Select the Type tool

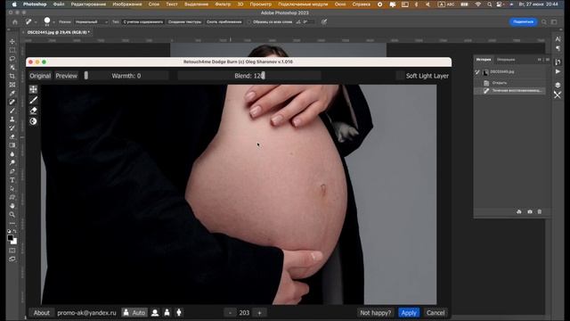[x=12, y=180]
